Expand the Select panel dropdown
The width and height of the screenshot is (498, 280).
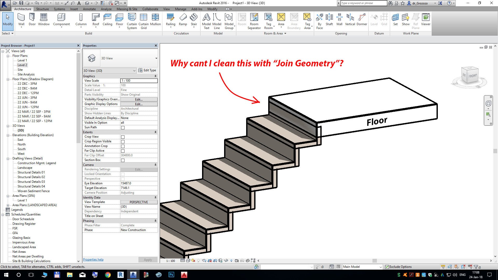(7, 33)
